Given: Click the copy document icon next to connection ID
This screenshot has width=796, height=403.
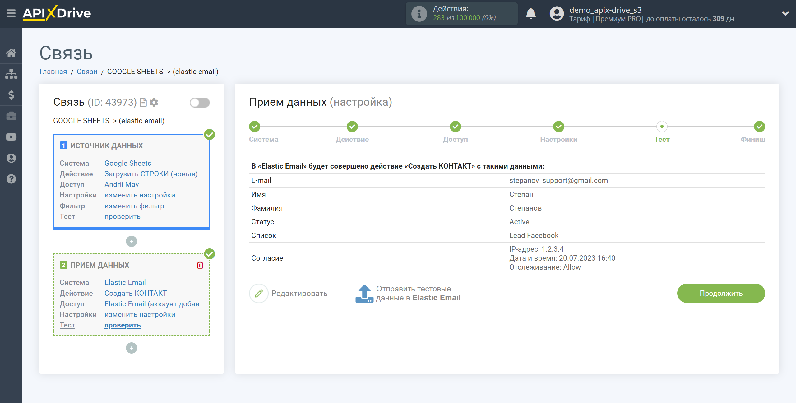Looking at the screenshot, I should 143,102.
